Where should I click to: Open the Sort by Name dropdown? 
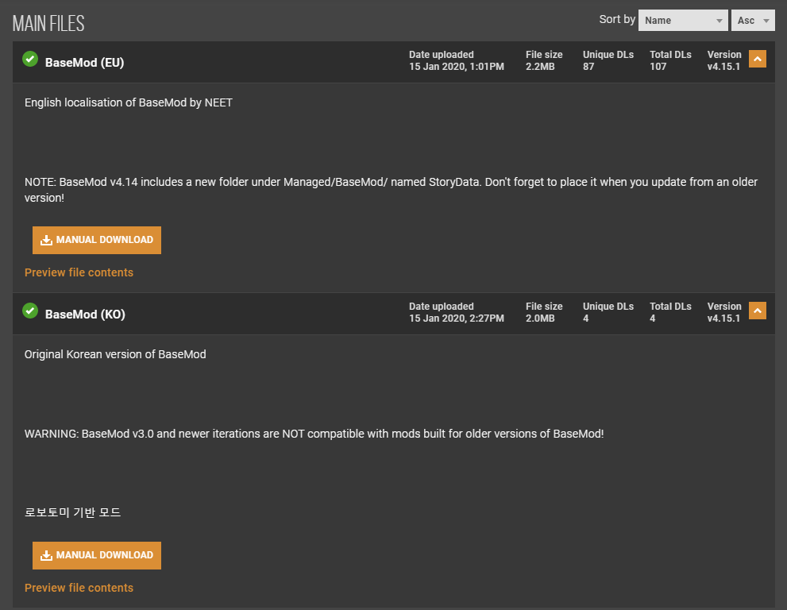click(x=683, y=21)
